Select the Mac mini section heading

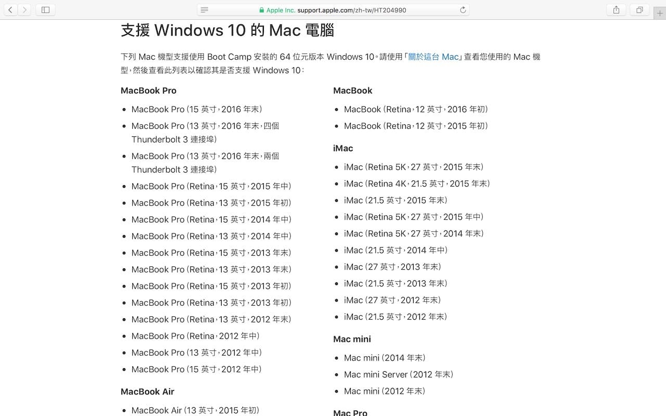(x=352, y=339)
